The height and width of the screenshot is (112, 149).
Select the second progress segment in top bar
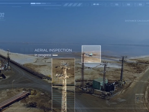pos(38,4)
